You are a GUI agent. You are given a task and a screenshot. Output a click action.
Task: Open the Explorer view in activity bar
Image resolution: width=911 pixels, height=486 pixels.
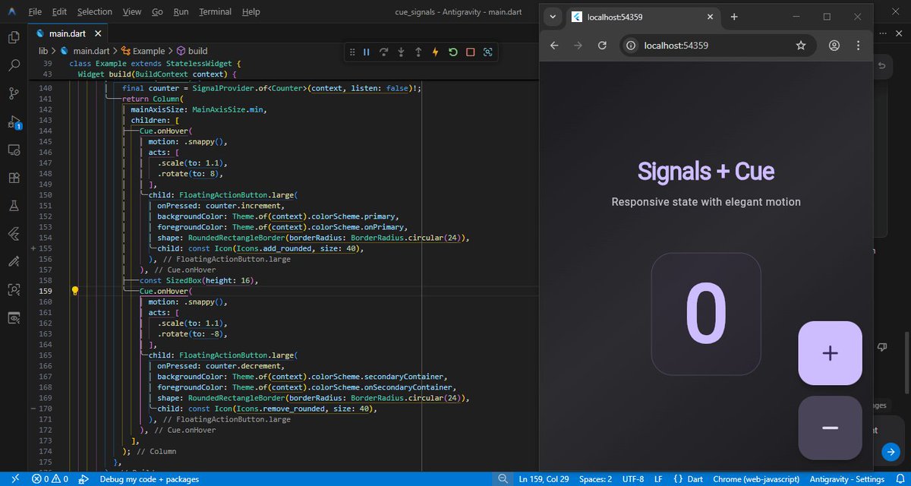14,37
